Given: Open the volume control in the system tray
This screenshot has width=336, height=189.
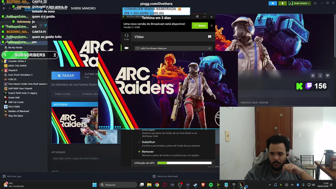Looking at the screenshot, I should pyautogui.click(x=313, y=185).
